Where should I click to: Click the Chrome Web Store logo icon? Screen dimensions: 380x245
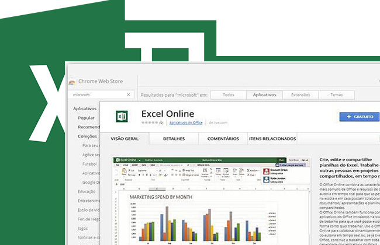(72, 83)
